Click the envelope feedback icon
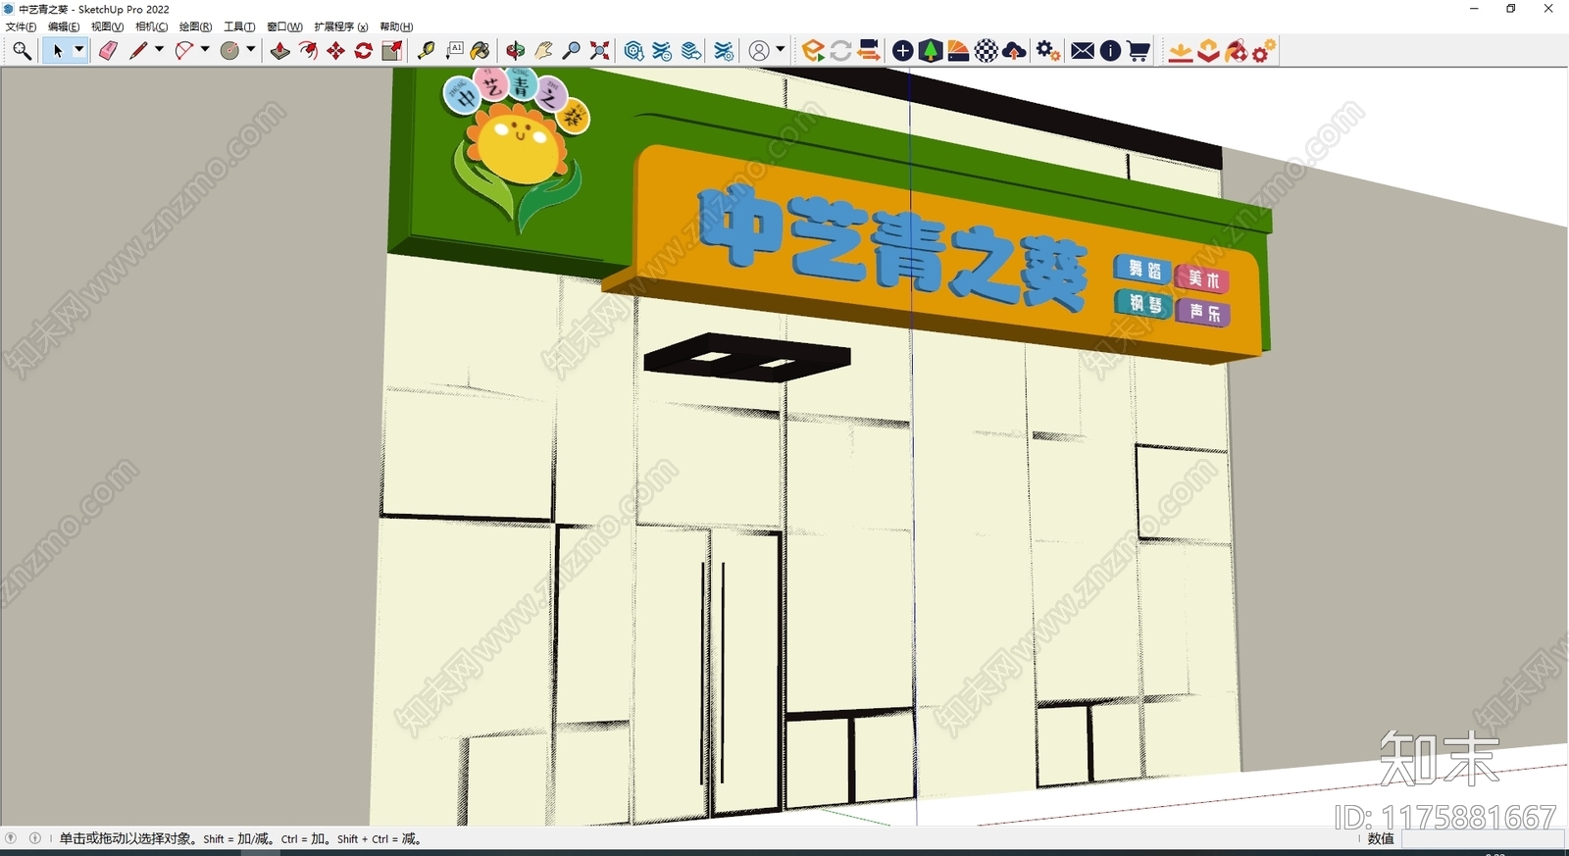The height and width of the screenshot is (856, 1569). 1083,51
